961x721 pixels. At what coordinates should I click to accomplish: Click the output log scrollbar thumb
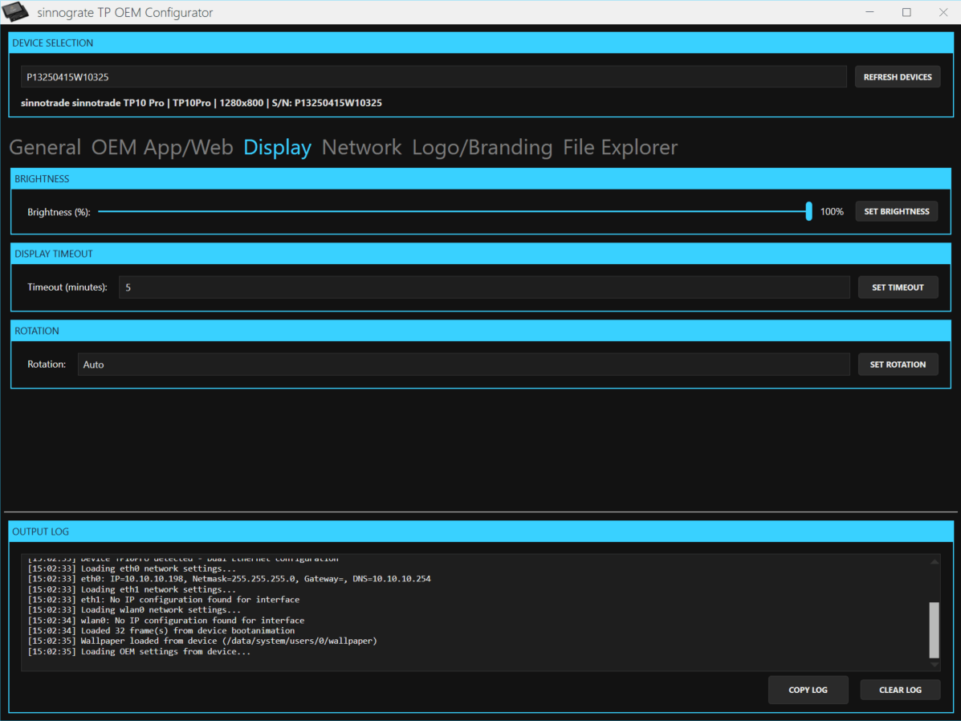934,630
